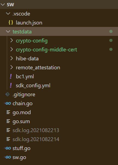Collapse the testdata folder chevron
This screenshot has width=118, height=165.
pos(8,32)
